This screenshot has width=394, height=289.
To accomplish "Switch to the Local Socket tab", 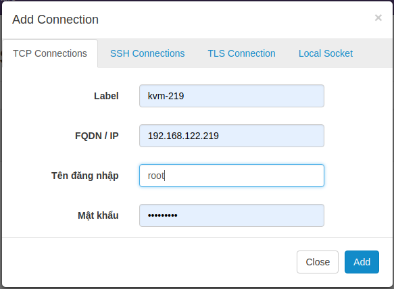I will tap(326, 53).
